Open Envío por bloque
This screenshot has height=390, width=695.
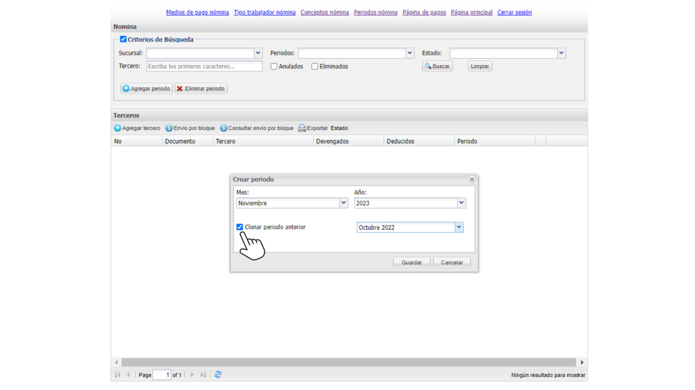coord(190,128)
